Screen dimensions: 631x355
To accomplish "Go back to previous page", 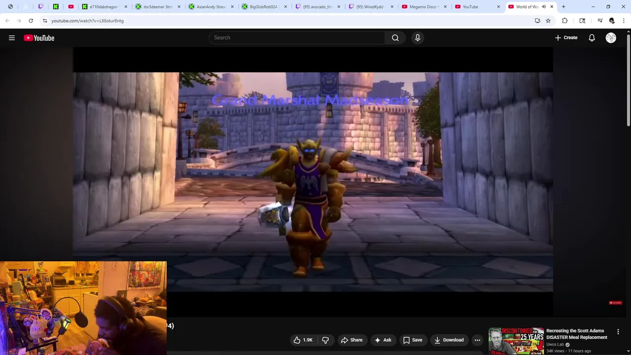I will 7,21.
